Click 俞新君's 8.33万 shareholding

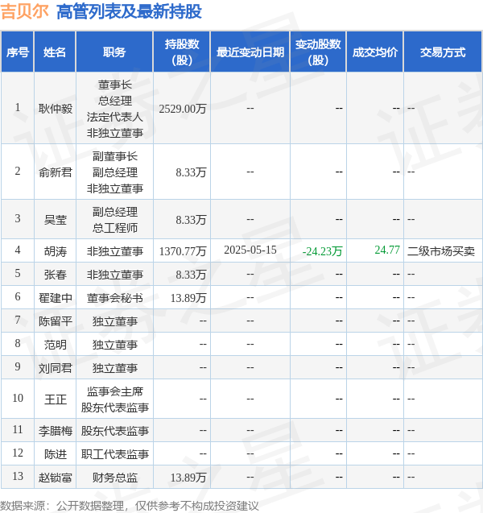point(191,172)
